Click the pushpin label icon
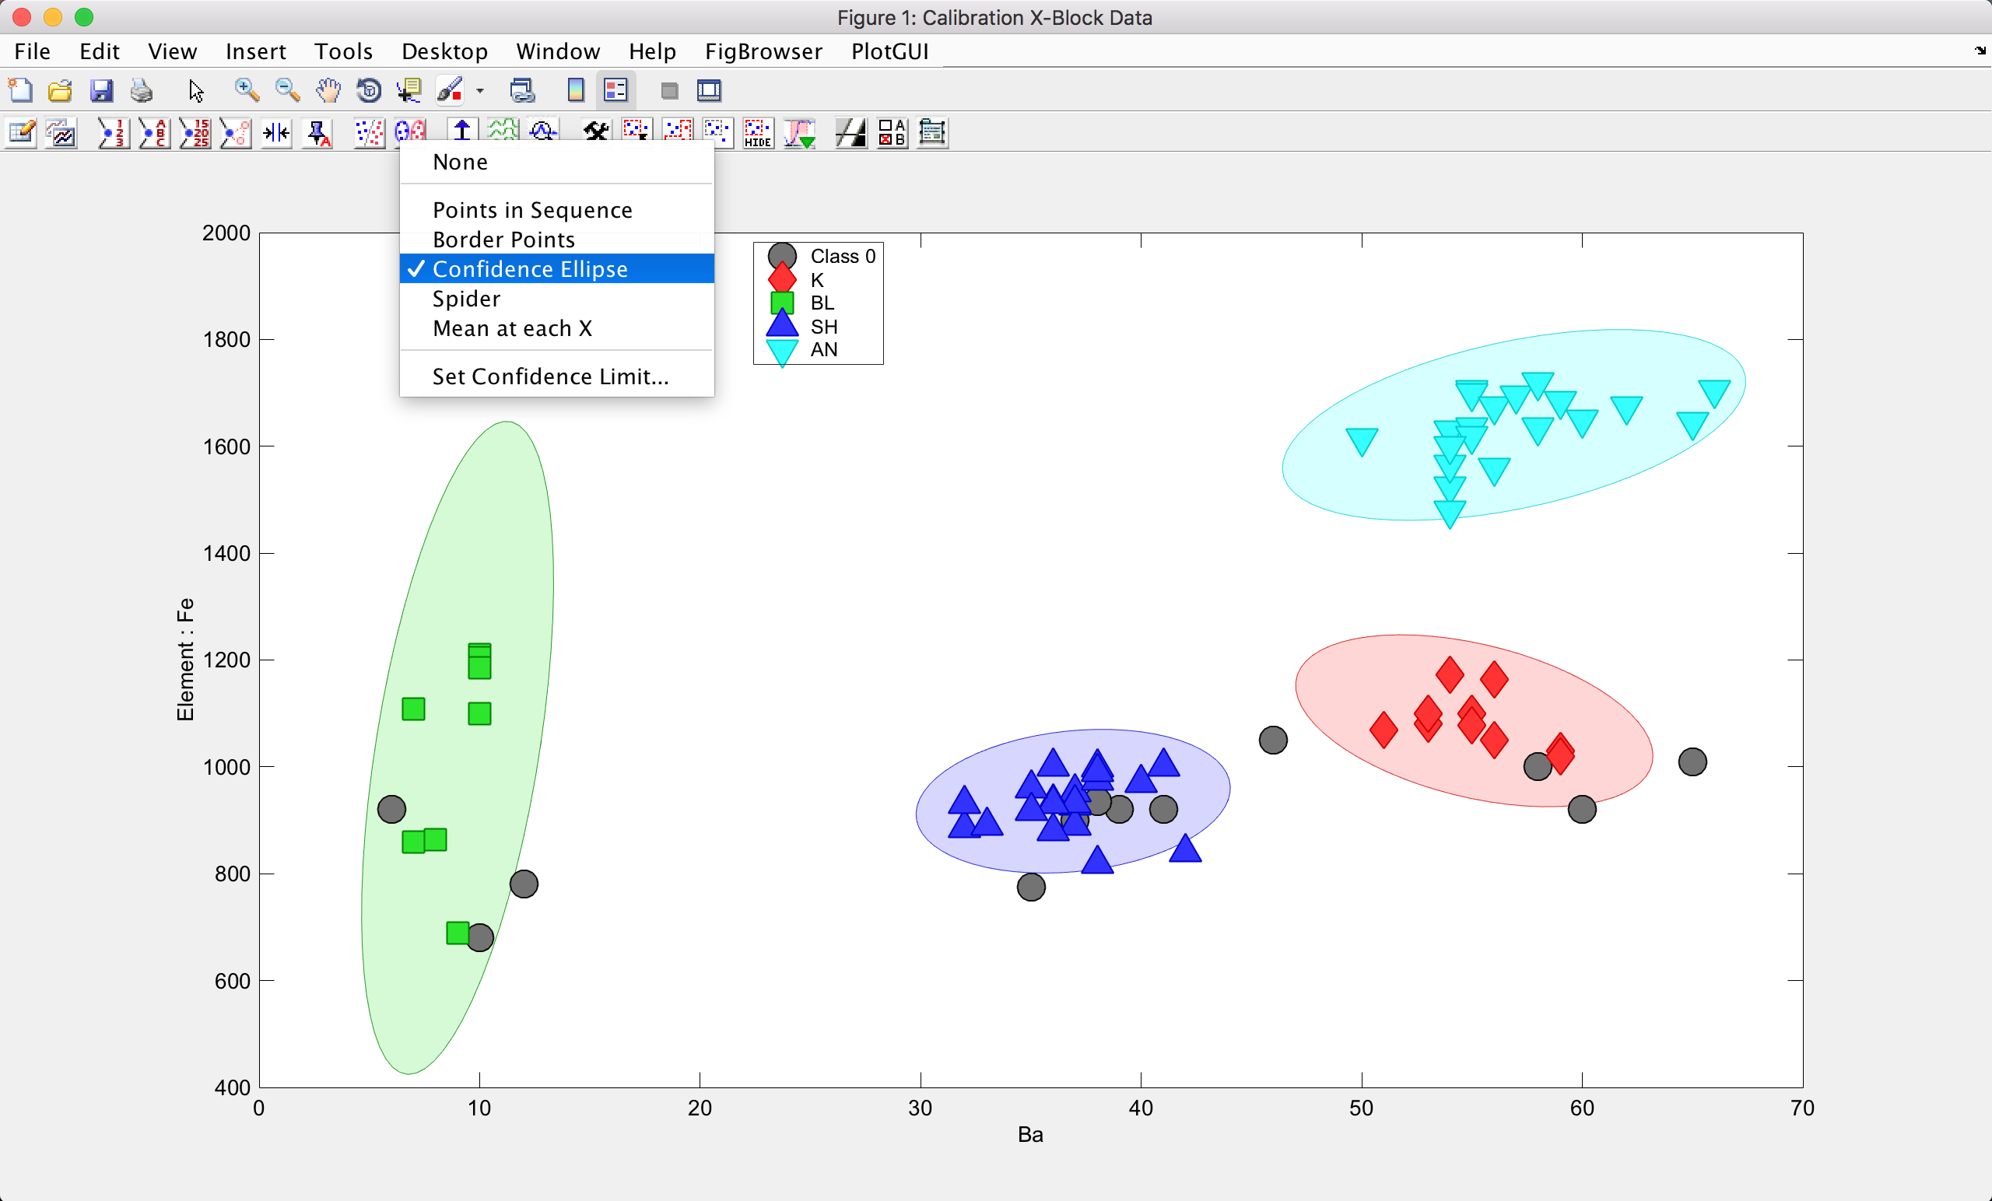 [317, 132]
